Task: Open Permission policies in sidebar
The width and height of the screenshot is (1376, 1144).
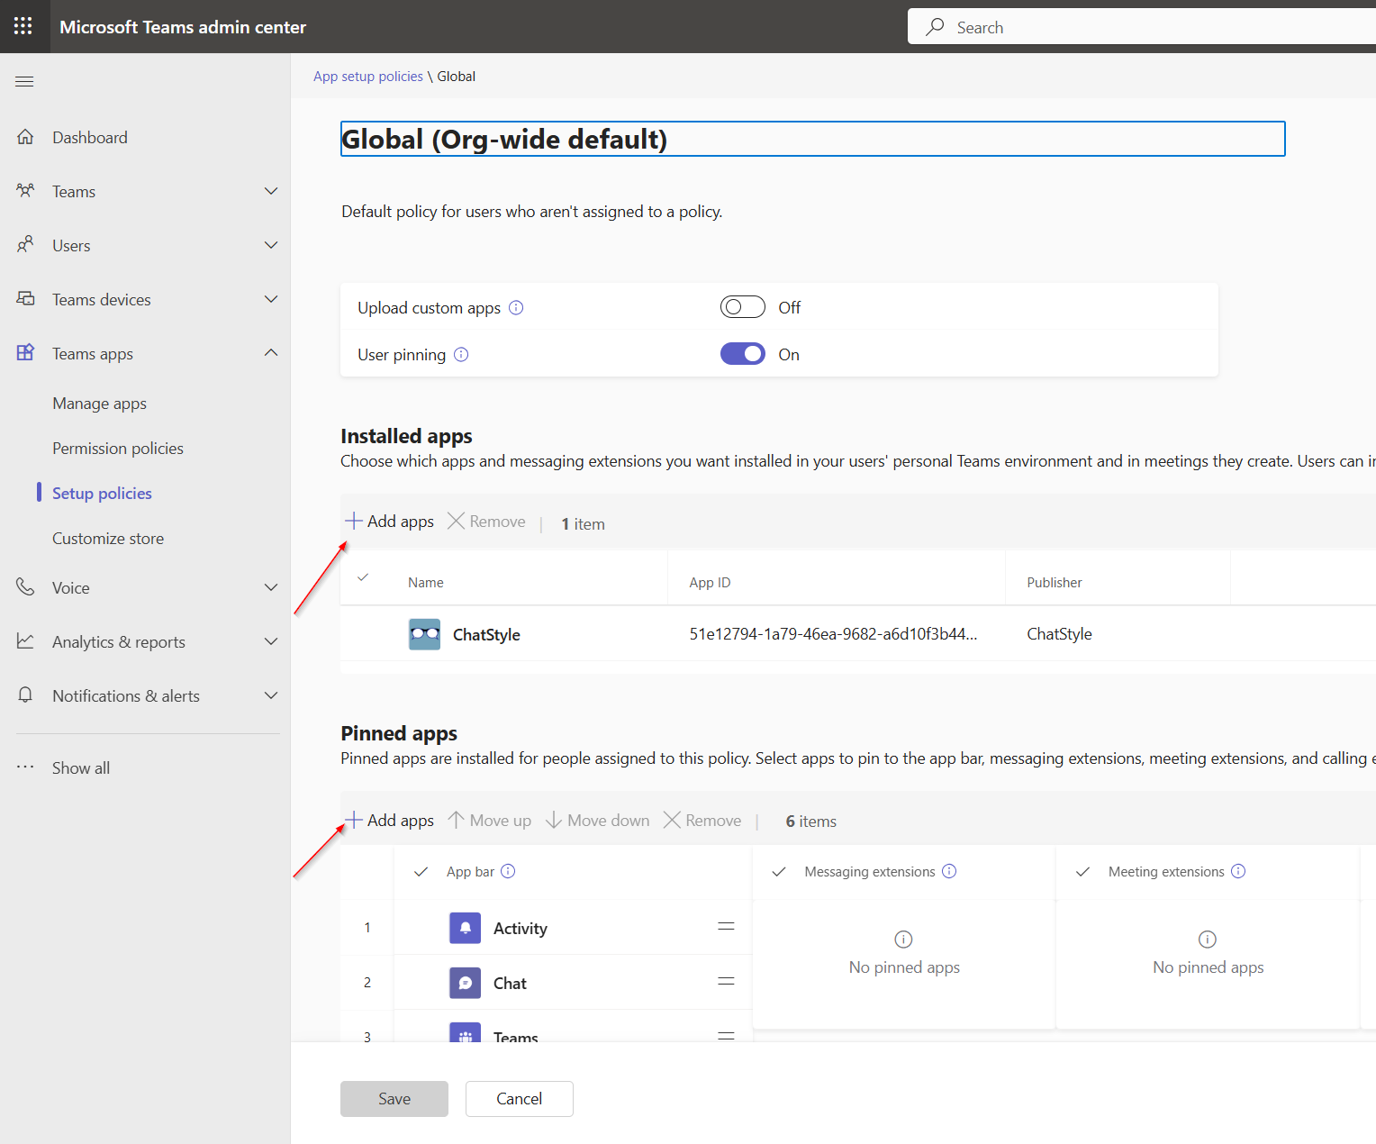Action: tap(118, 449)
